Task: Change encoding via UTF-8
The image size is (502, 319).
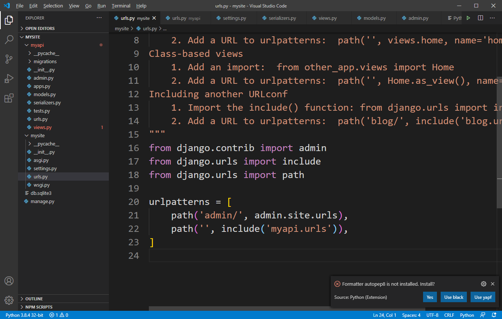Action: [x=432, y=315]
